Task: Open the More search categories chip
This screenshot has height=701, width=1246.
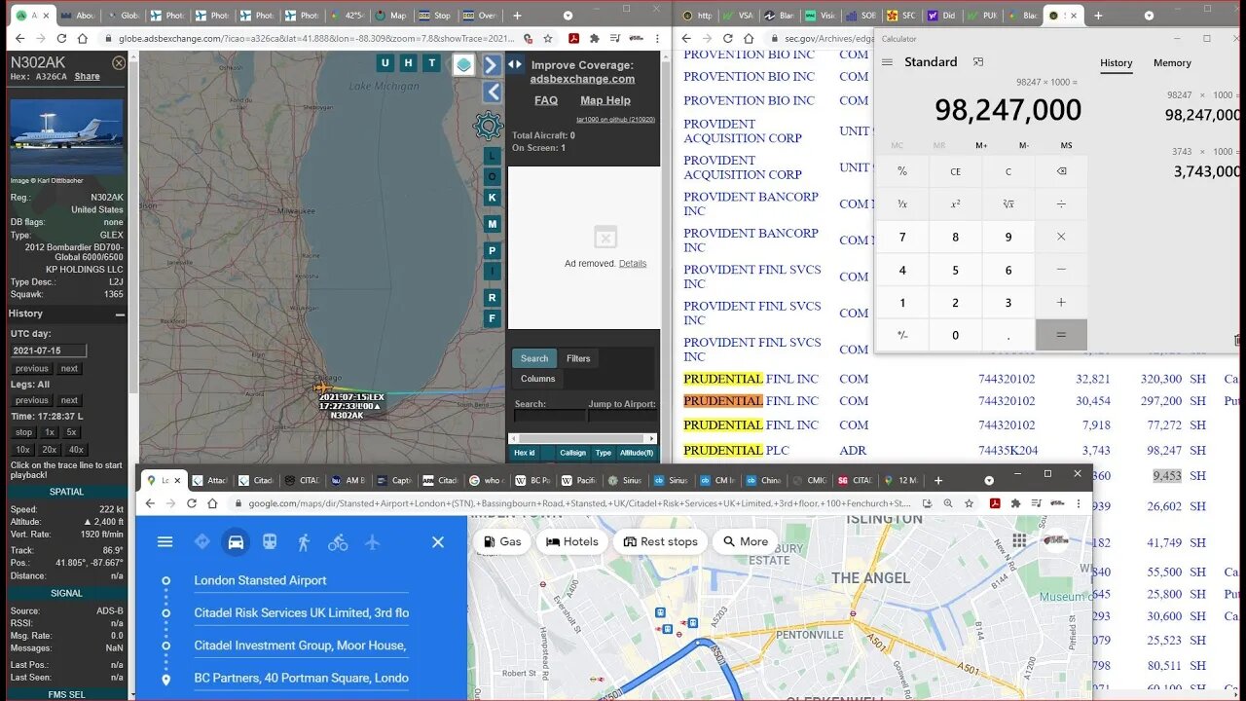Action: click(746, 541)
